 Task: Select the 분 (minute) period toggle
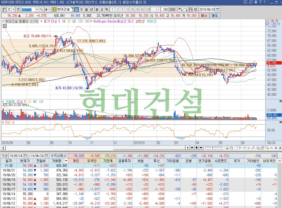tap(97, 9)
